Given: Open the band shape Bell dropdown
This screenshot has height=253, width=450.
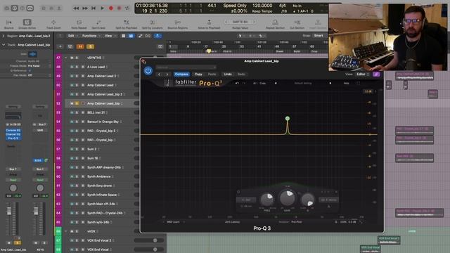Looking at the screenshot, I should pos(246,200).
